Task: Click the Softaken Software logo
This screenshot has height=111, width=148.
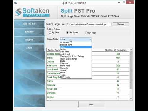Action: coord(32,12)
